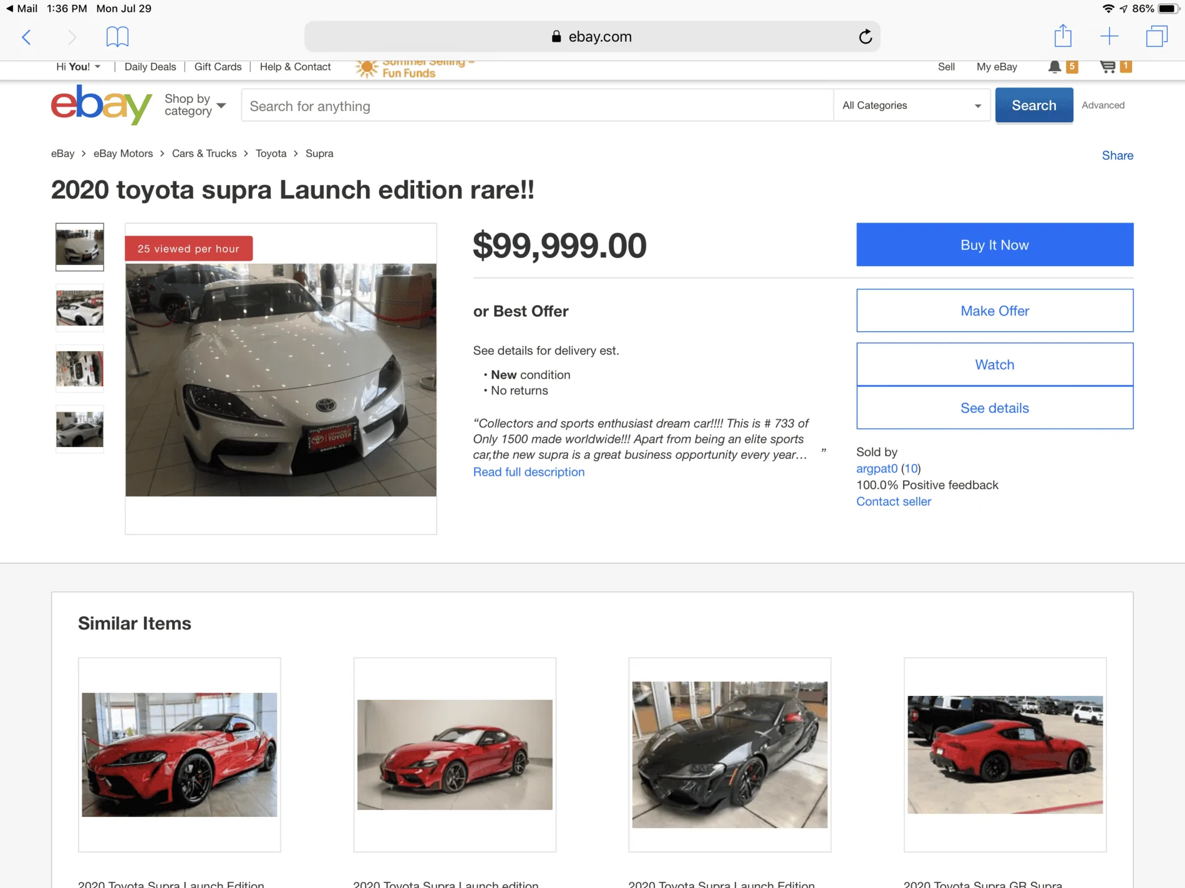The image size is (1185, 888).
Task: Click the blue Search button
Action: pyautogui.click(x=1034, y=105)
